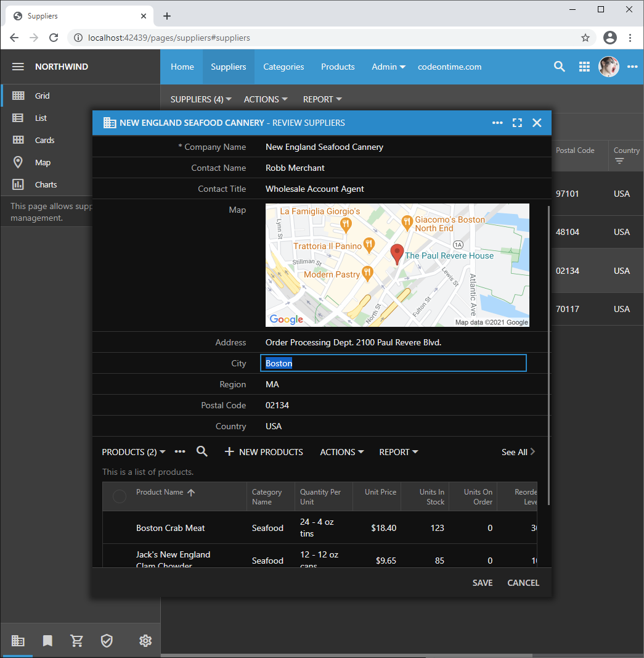Expand the REPORT dropdown in products toolbar

398,452
